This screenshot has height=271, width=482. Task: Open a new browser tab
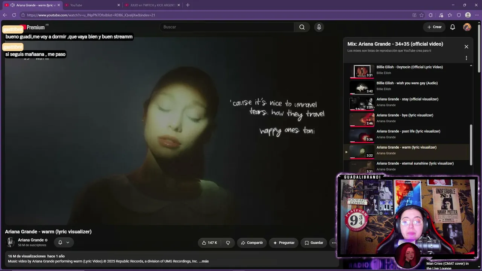tap(188, 5)
